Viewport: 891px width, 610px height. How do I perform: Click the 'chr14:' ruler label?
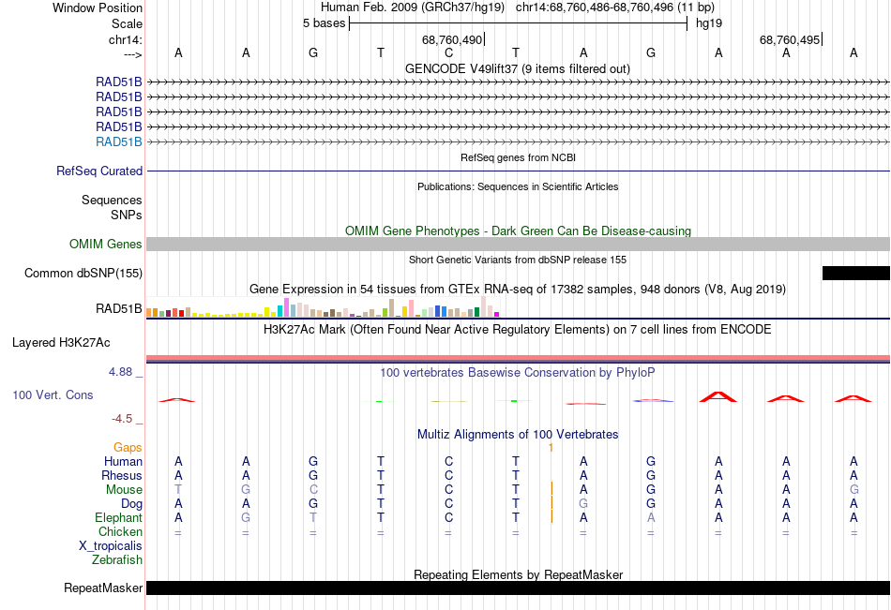[125, 39]
